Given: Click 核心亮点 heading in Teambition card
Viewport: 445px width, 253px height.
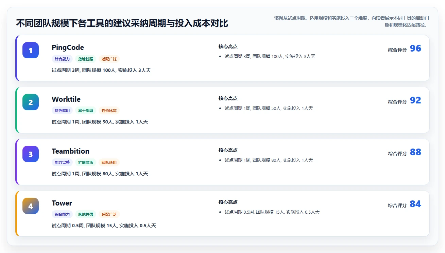Looking at the screenshot, I should (228, 150).
